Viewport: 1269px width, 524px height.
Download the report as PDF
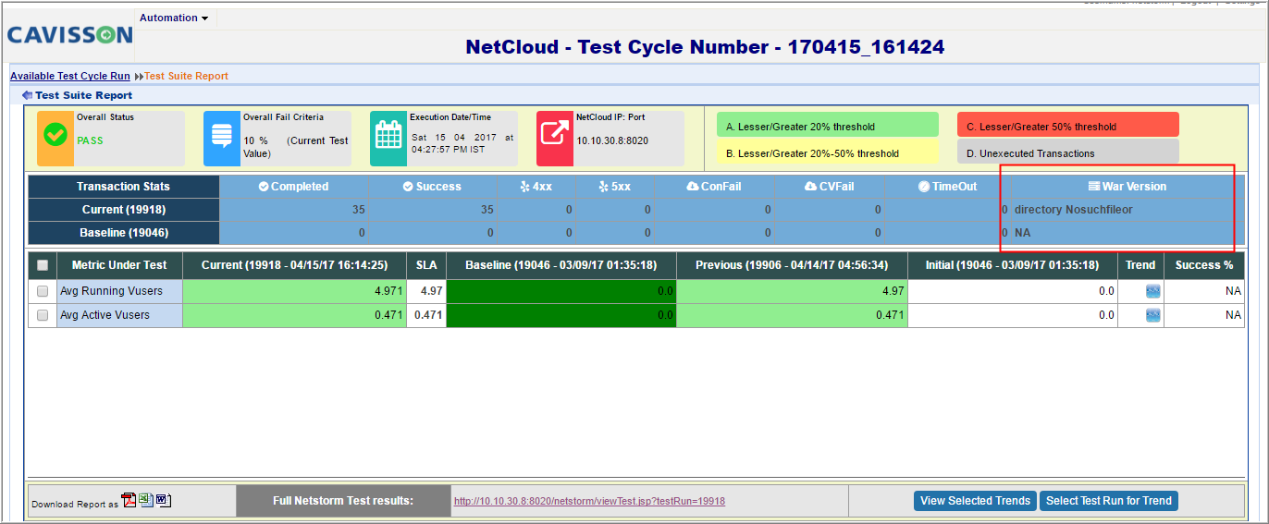pyautogui.click(x=129, y=500)
